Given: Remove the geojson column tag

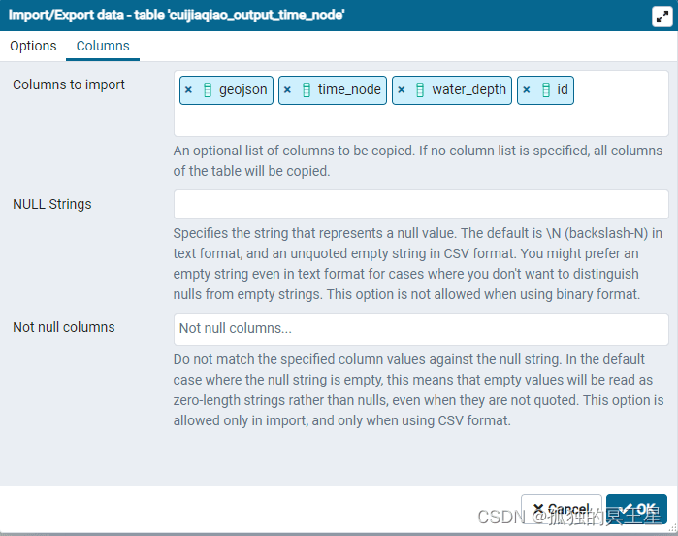Looking at the screenshot, I should tap(188, 89).
